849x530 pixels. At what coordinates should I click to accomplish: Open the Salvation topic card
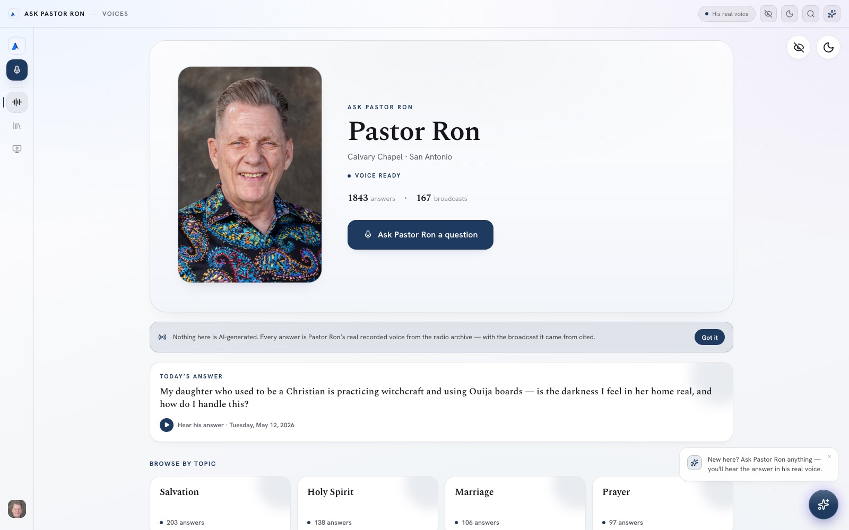(220, 503)
